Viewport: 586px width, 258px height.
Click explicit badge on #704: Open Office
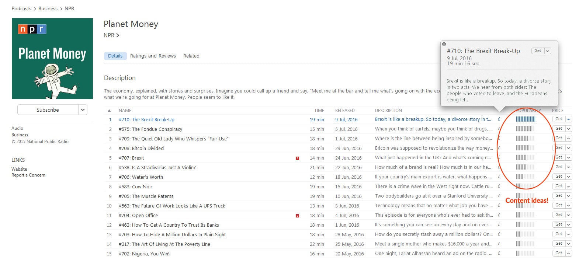click(297, 216)
